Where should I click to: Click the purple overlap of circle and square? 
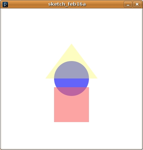[x=71, y=91]
